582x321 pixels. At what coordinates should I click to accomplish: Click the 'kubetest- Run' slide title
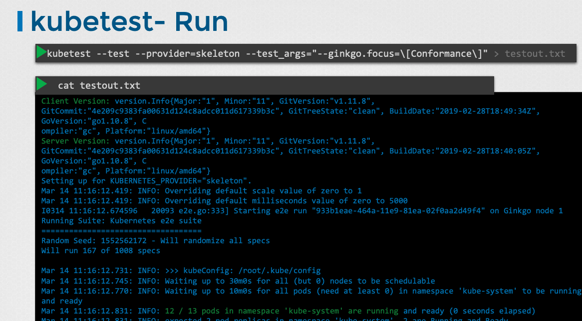point(129,21)
